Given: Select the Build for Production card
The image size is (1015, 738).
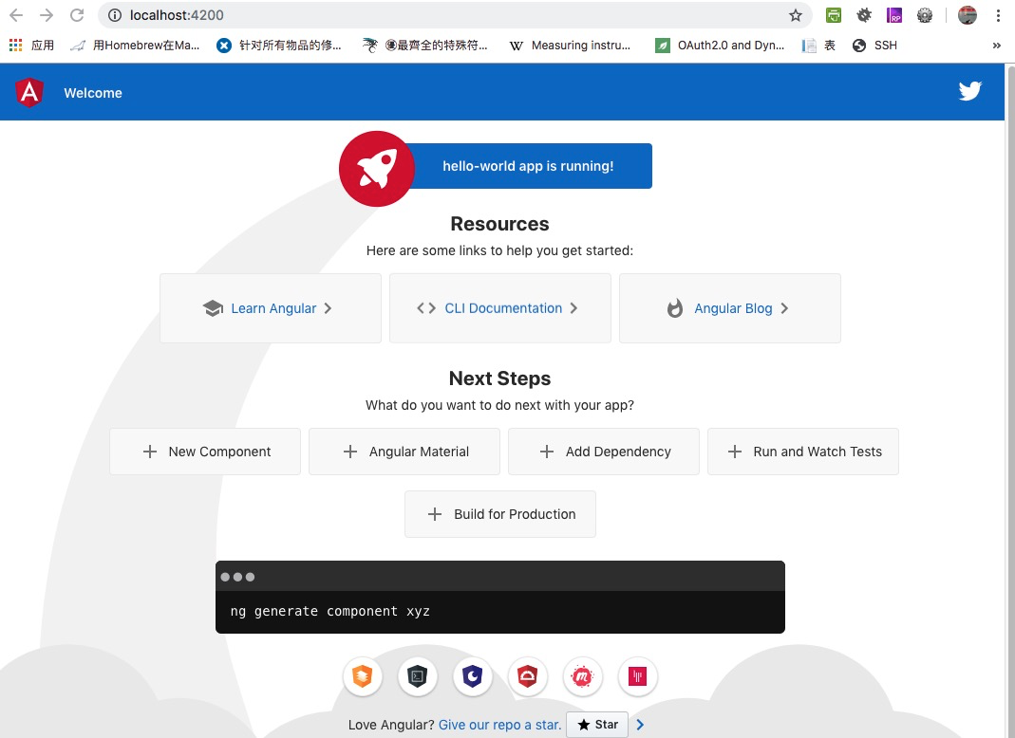Looking at the screenshot, I should pyautogui.click(x=500, y=514).
